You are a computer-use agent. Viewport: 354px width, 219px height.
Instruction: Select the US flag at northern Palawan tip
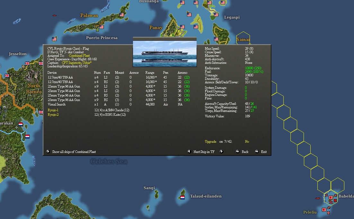pyautogui.click(x=122, y=15)
